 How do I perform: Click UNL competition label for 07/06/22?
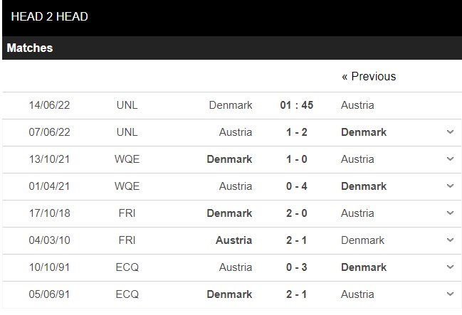point(127,132)
